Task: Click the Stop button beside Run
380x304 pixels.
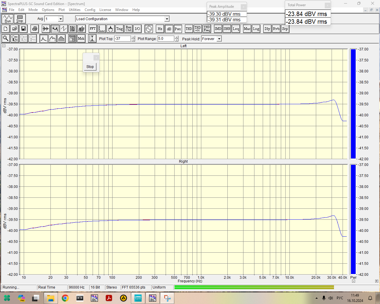Action: tap(20, 19)
